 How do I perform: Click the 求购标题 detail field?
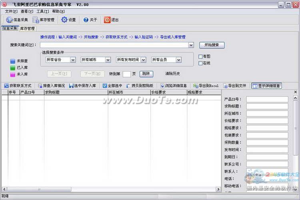pos(267,106)
